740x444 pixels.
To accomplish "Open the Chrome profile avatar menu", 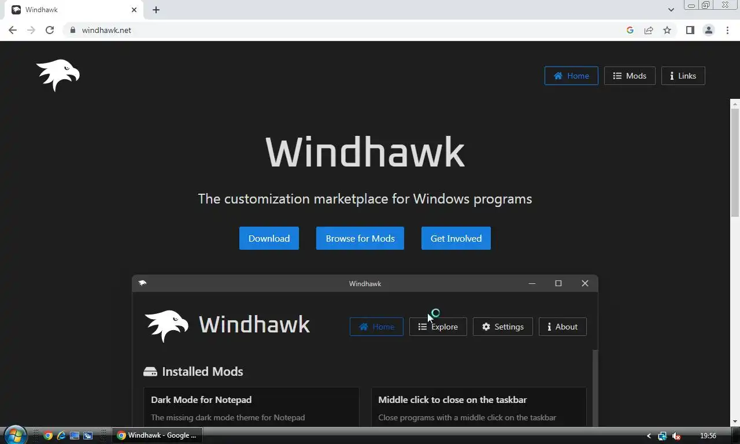I will 708,30.
